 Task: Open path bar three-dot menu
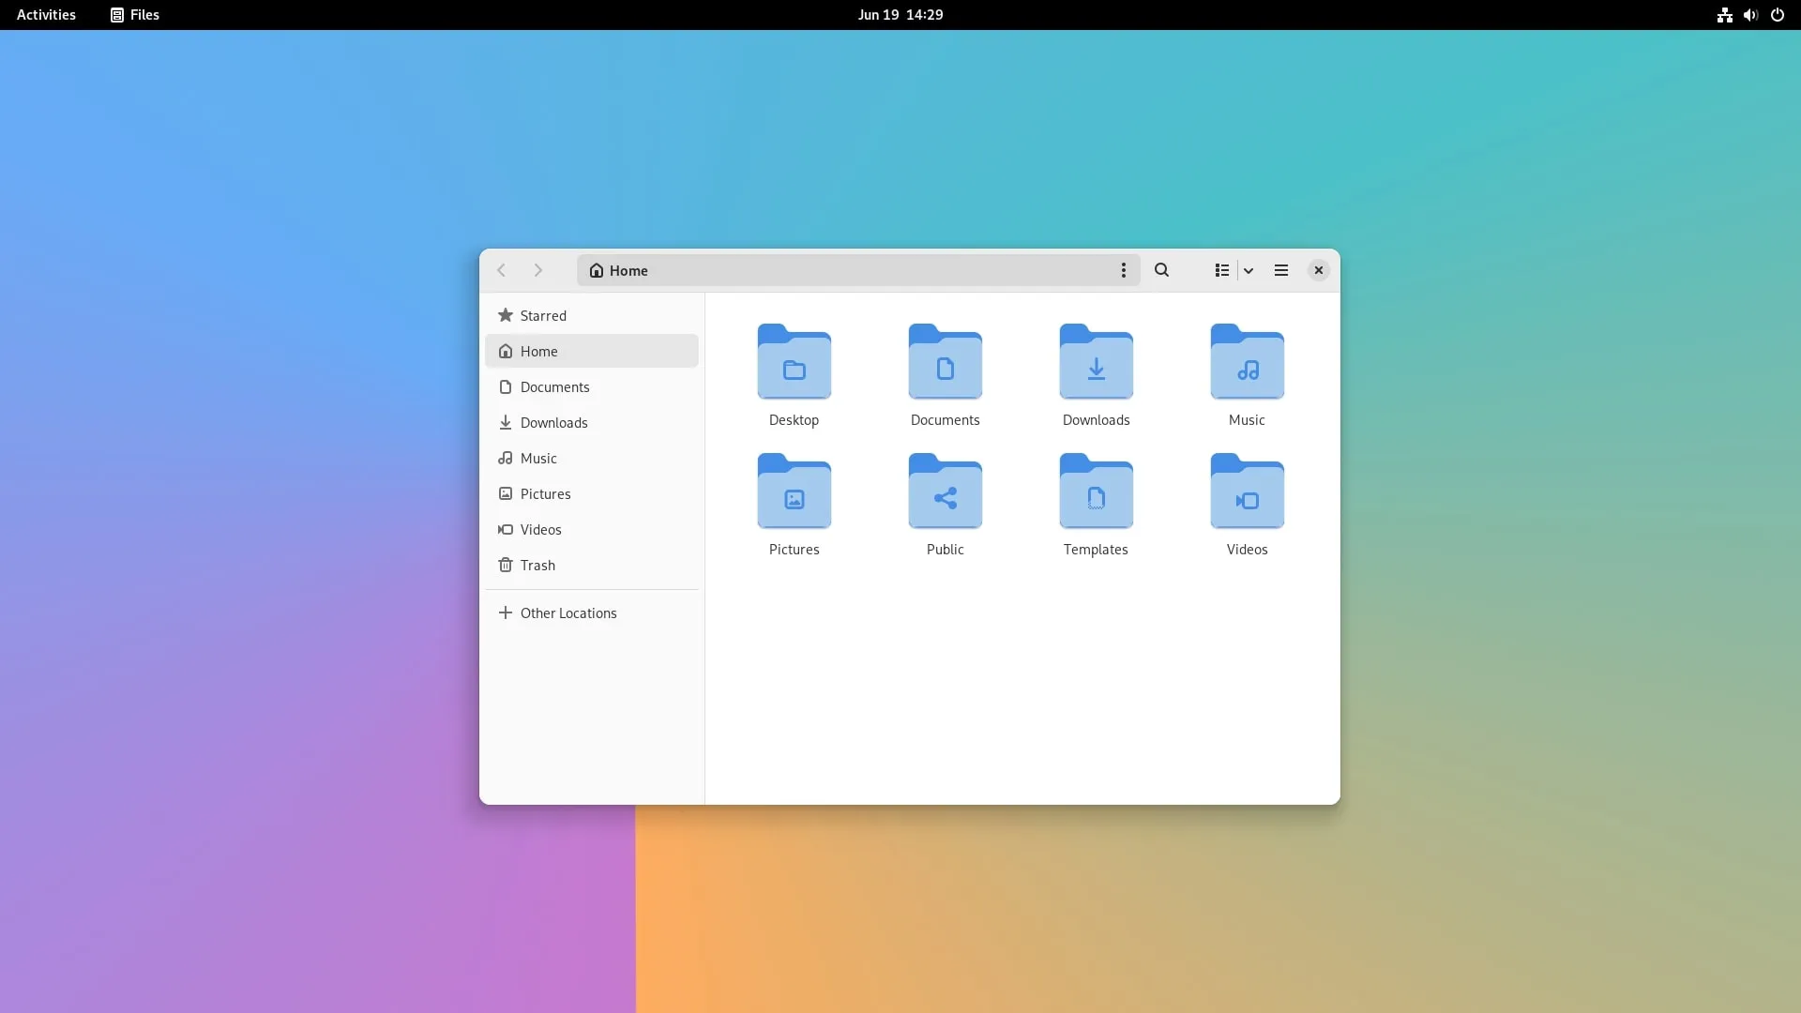click(x=1123, y=270)
